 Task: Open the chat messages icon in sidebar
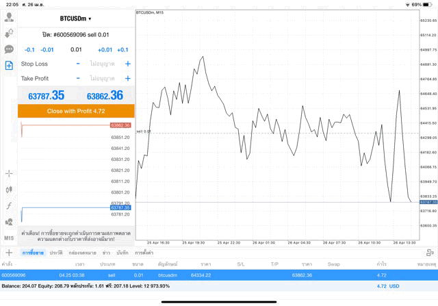click(x=9, y=49)
